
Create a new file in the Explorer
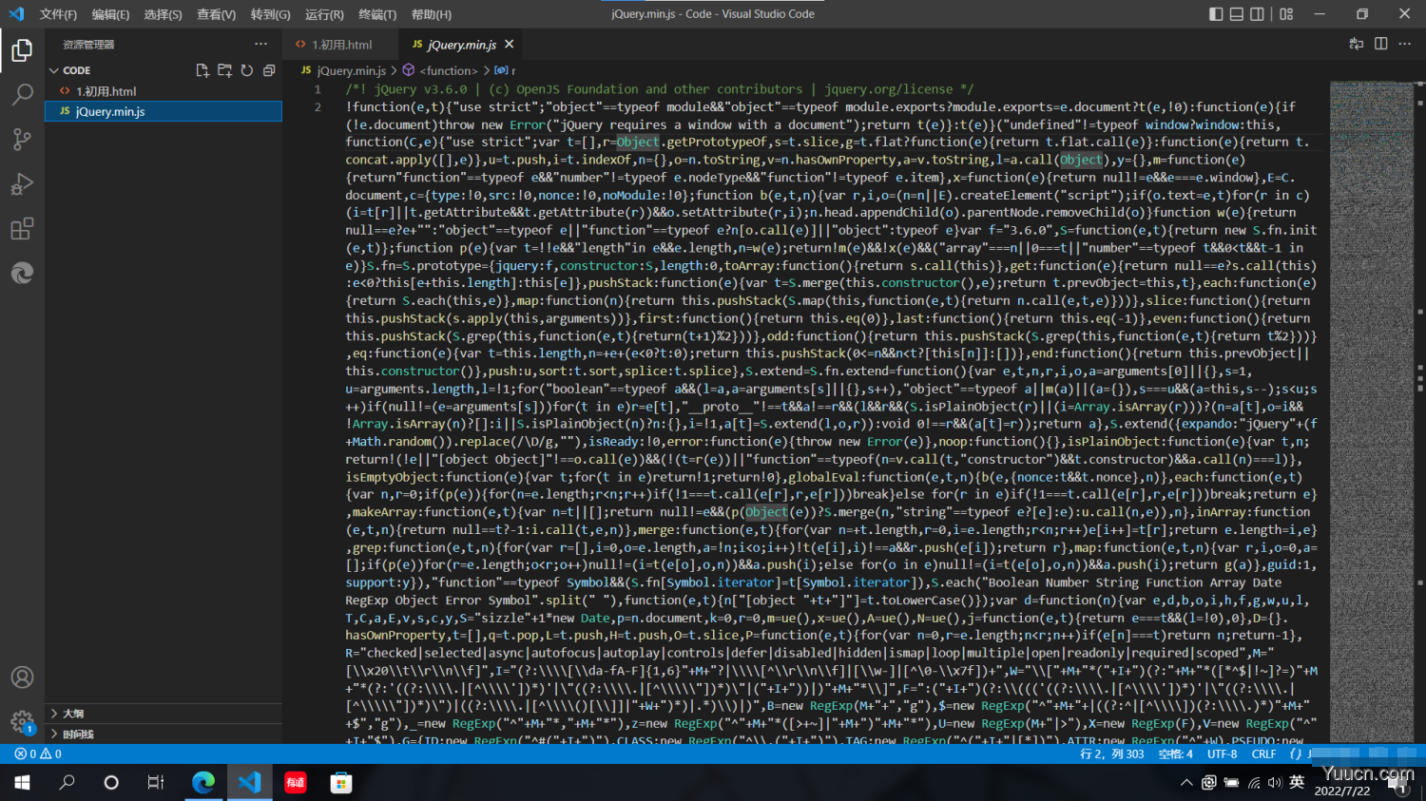(202, 69)
